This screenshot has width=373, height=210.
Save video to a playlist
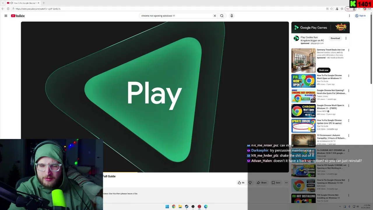click(x=276, y=183)
